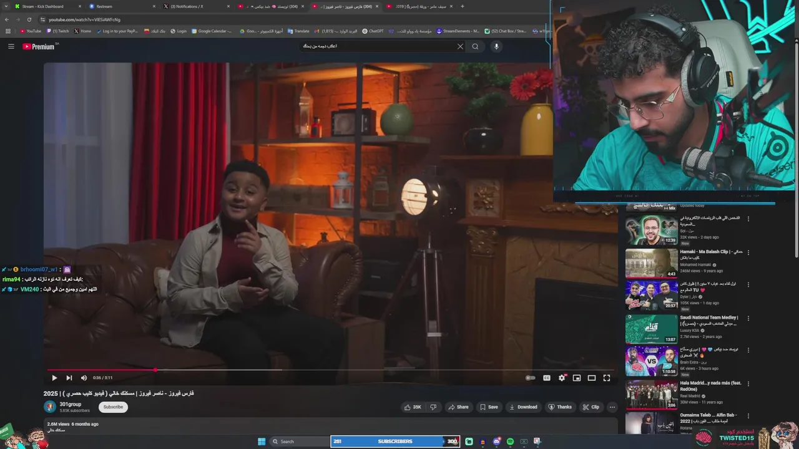Open options menu for Dyler video
Screen dimensions: 799x449
click(748, 285)
